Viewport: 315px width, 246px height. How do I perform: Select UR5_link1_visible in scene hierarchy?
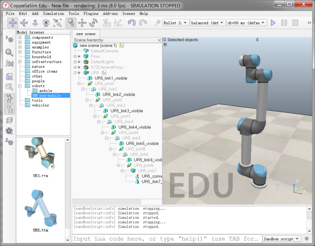click(x=111, y=78)
